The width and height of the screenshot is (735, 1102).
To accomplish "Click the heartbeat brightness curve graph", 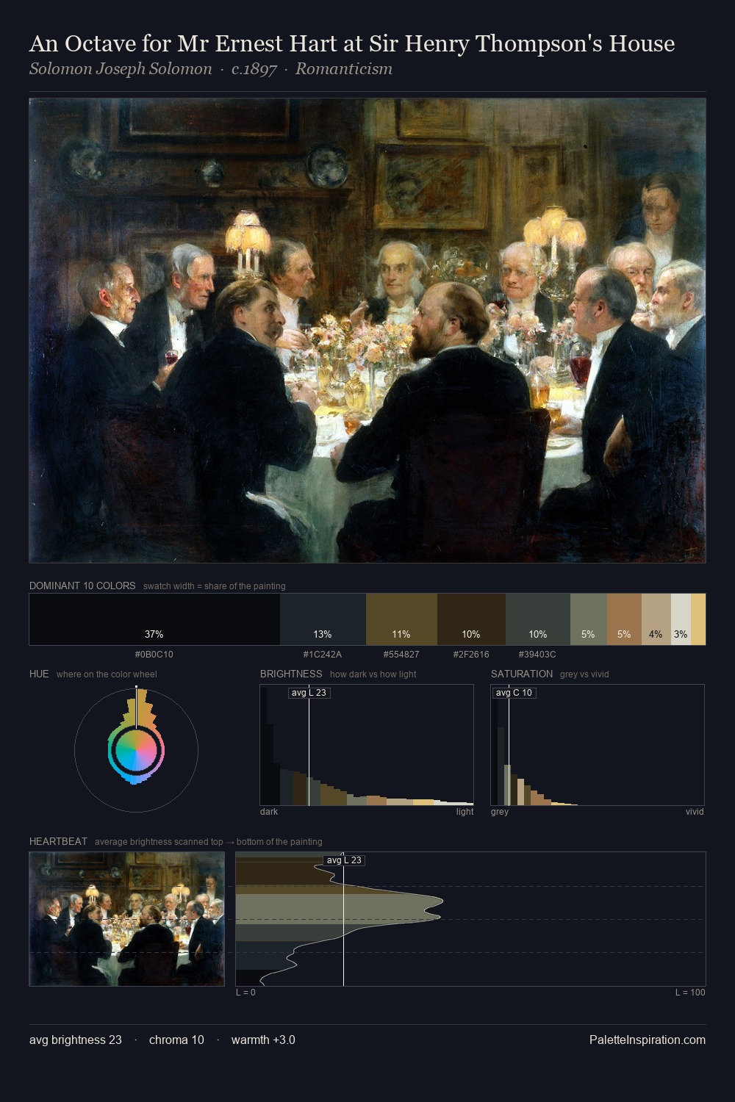I will (x=470, y=918).
